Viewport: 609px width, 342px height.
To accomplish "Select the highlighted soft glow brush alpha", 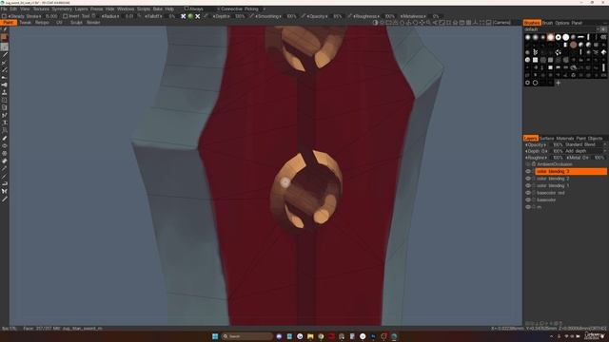I will click(x=550, y=37).
